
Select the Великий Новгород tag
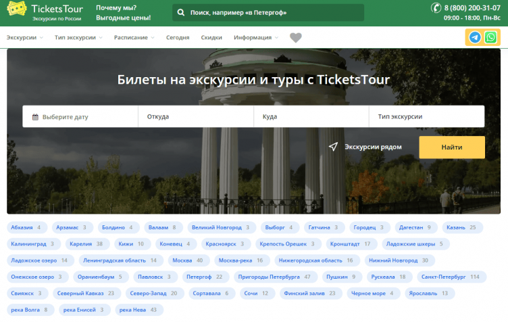click(222, 227)
